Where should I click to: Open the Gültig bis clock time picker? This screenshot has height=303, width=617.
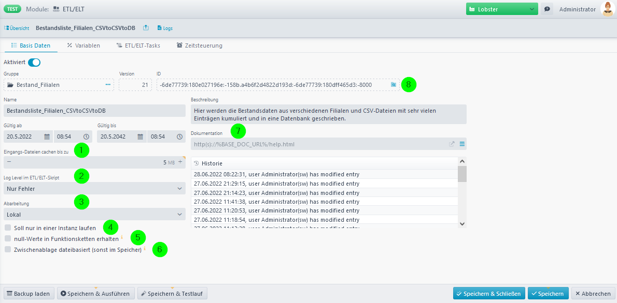point(179,137)
